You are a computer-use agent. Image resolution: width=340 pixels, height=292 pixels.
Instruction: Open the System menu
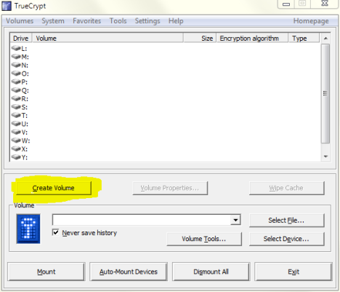[x=53, y=21]
